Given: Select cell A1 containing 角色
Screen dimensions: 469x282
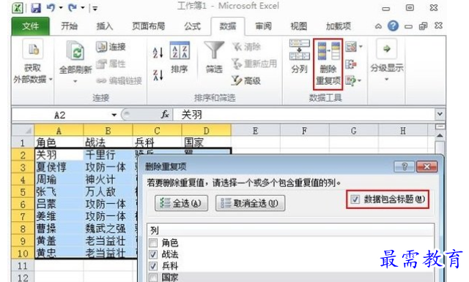Looking at the screenshot, I should [x=59, y=142].
